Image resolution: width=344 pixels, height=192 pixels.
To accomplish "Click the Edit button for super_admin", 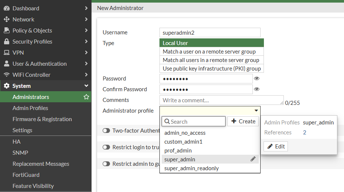I will pos(276,147).
